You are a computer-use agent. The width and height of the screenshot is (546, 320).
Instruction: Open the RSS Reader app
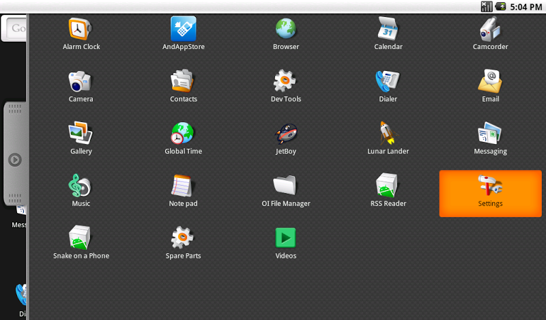point(388,191)
